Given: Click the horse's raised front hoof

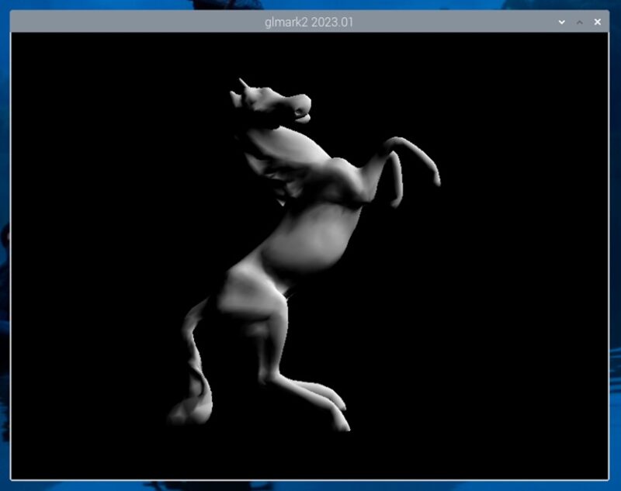Looking at the screenshot, I should click(x=436, y=181).
